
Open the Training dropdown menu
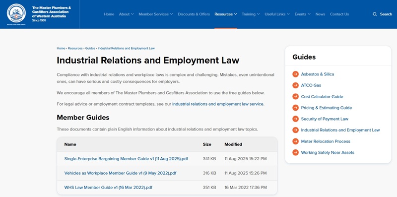(x=251, y=14)
